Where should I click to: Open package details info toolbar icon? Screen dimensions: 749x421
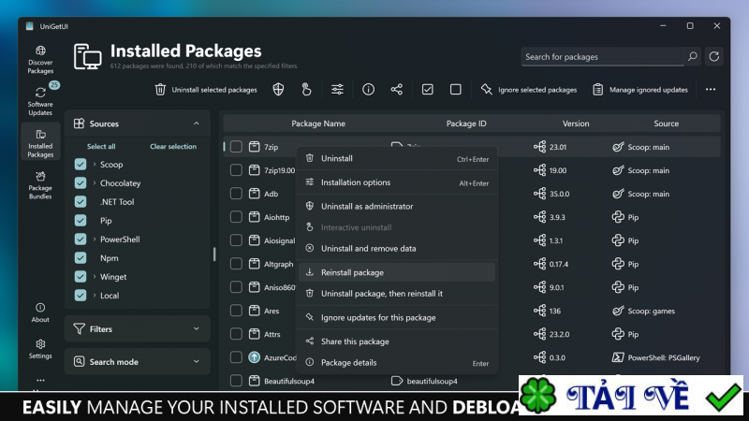[368, 90]
